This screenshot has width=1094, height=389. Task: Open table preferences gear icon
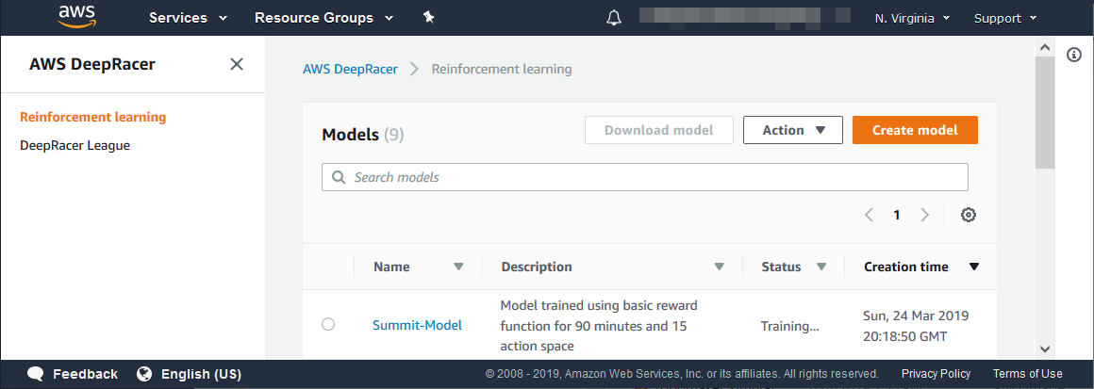coord(968,215)
